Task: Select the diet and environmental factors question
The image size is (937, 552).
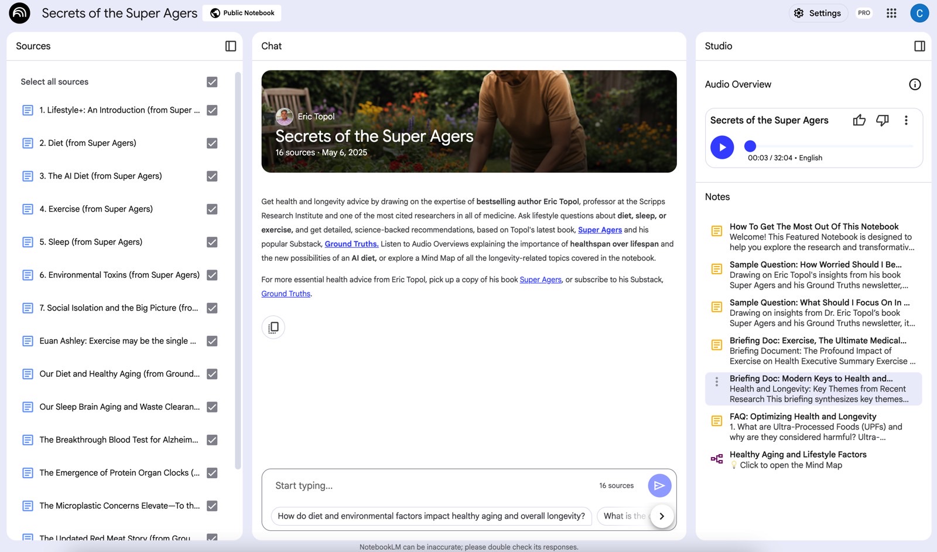Action: 431,516
